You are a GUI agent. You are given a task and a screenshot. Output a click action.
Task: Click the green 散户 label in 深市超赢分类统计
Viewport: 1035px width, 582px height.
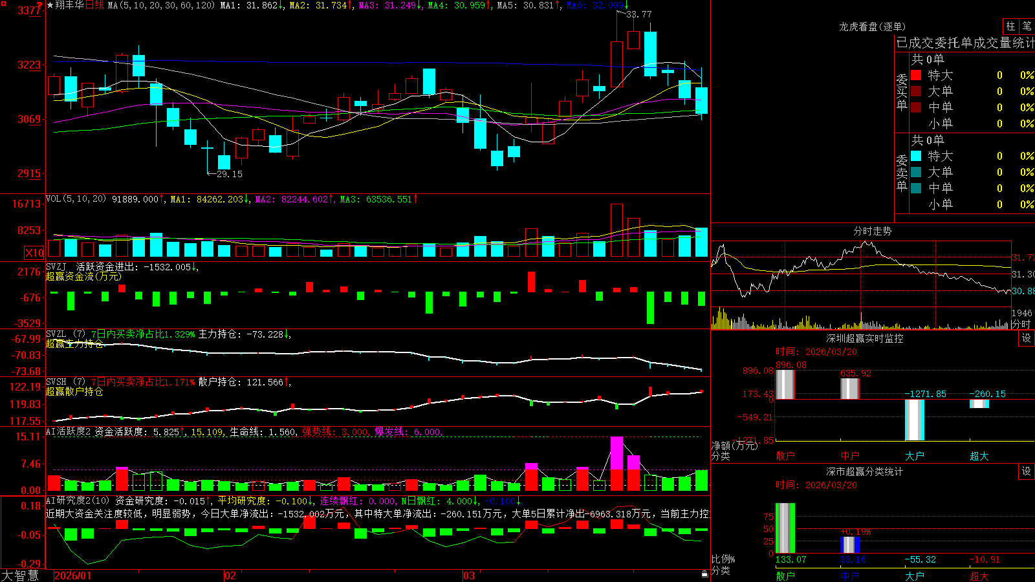click(785, 576)
